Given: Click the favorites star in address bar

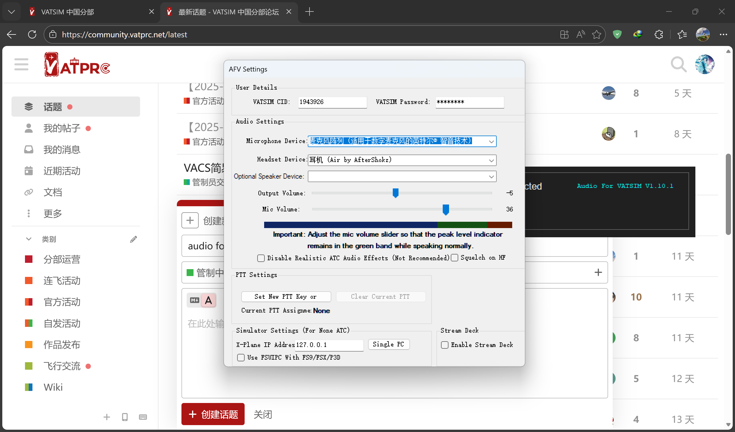Looking at the screenshot, I should (596, 35).
